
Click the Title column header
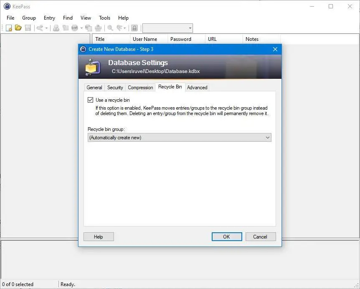(x=111, y=39)
